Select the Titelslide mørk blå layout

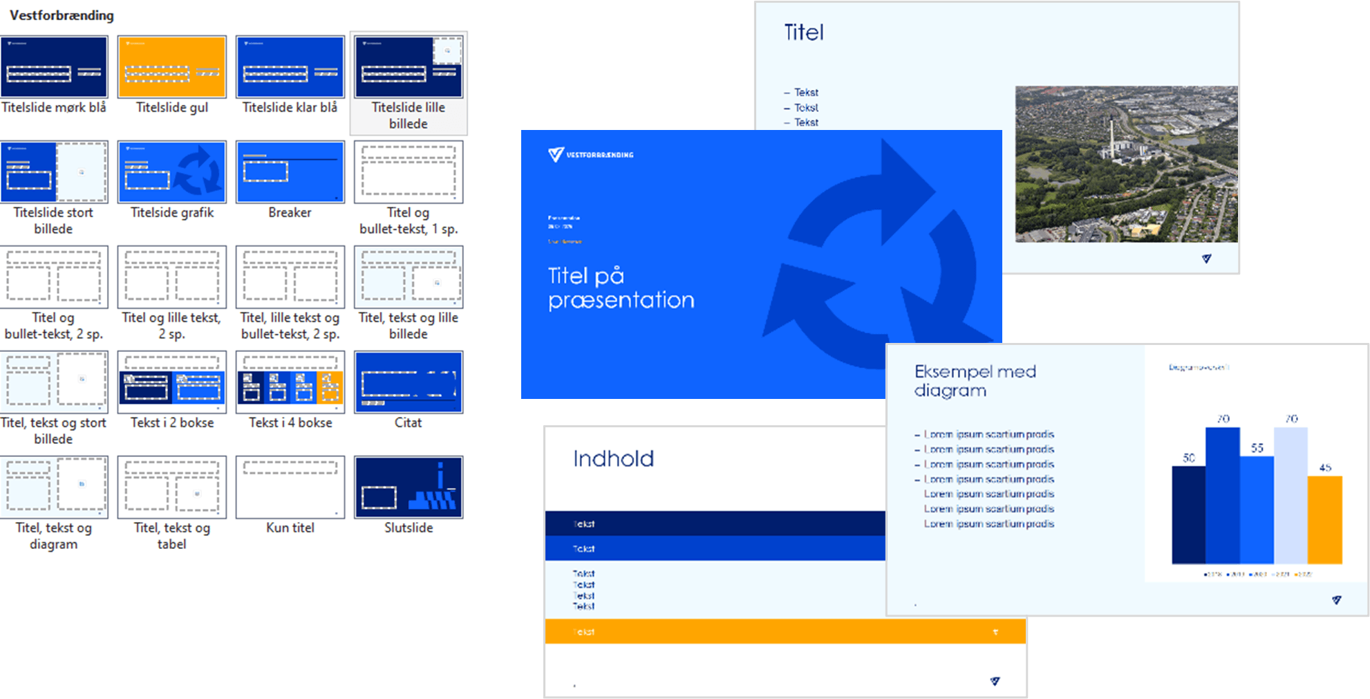(54, 67)
